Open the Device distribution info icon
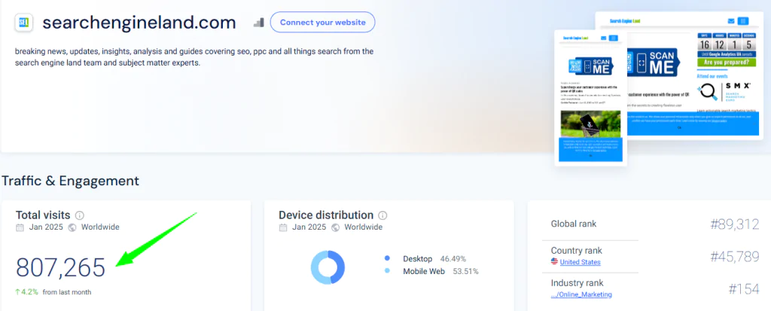 pyautogui.click(x=382, y=215)
